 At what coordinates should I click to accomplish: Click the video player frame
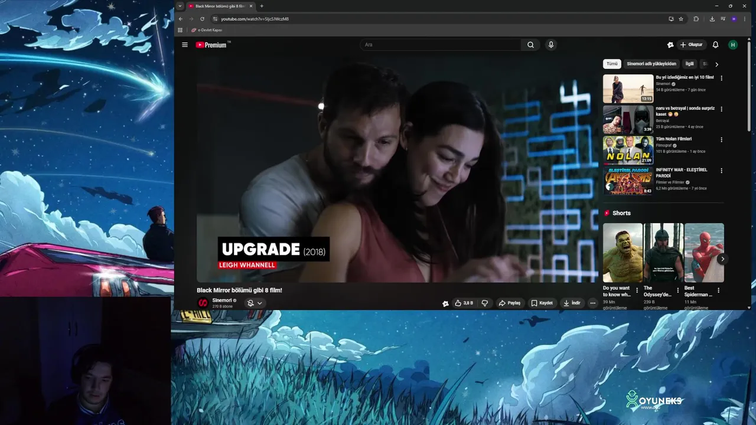point(397,170)
